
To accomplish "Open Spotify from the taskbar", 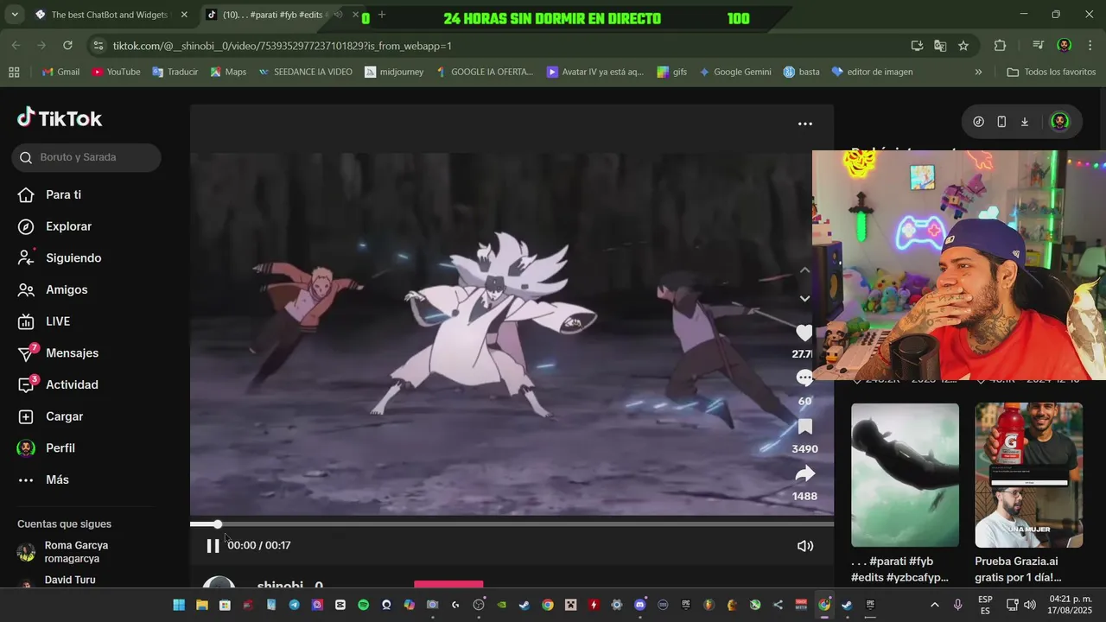I will pyautogui.click(x=363, y=605).
